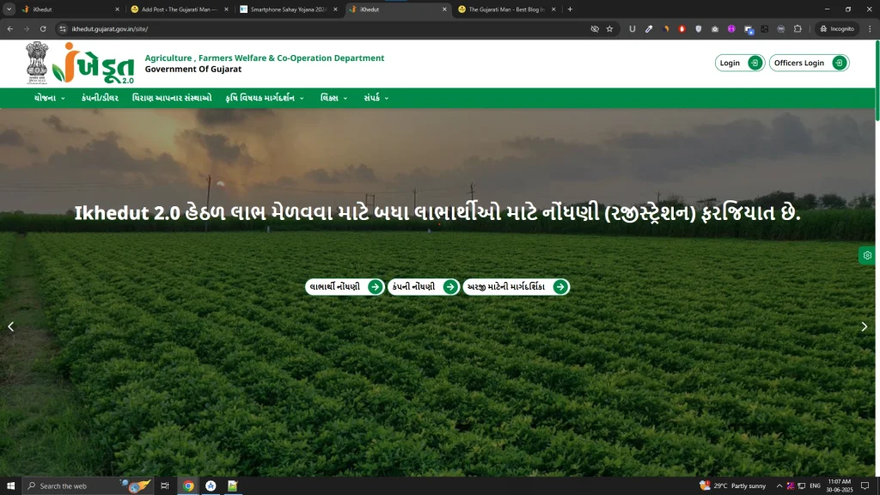
Task: Bookmark this page with the star icon
Action: (x=609, y=28)
